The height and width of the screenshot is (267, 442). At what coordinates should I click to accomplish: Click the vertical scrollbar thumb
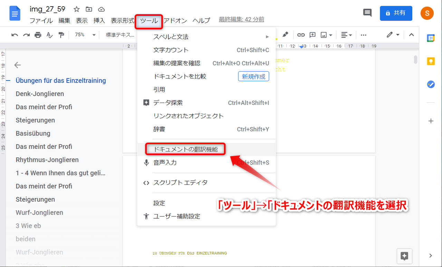pyautogui.click(x=416, y=59)
